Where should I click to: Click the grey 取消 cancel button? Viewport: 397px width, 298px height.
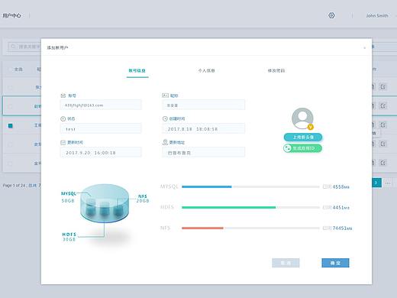pos(286,263)
